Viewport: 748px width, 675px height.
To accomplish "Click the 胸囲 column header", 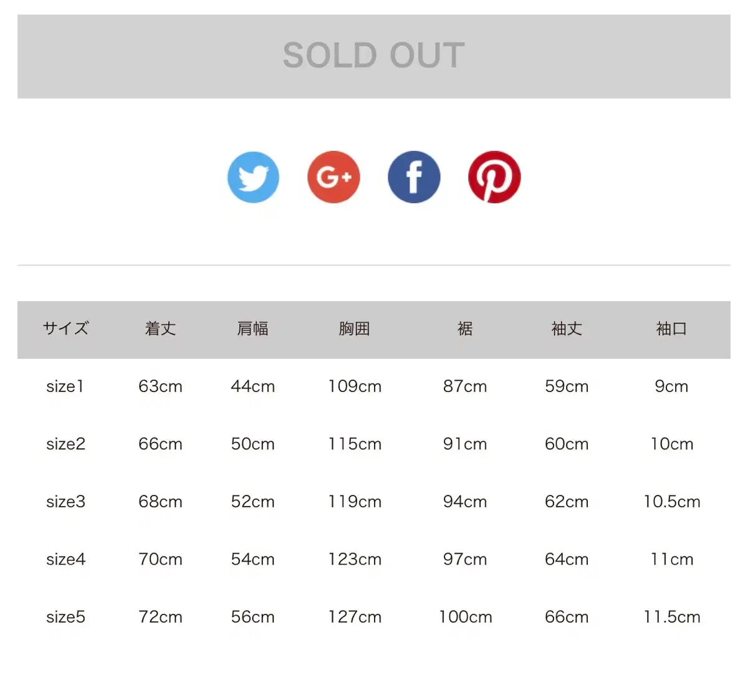I will pos(355,328).
